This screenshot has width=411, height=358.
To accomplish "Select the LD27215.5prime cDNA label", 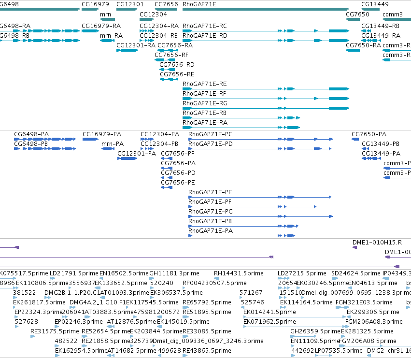I will pyautogui.click(x=302, y=273).
